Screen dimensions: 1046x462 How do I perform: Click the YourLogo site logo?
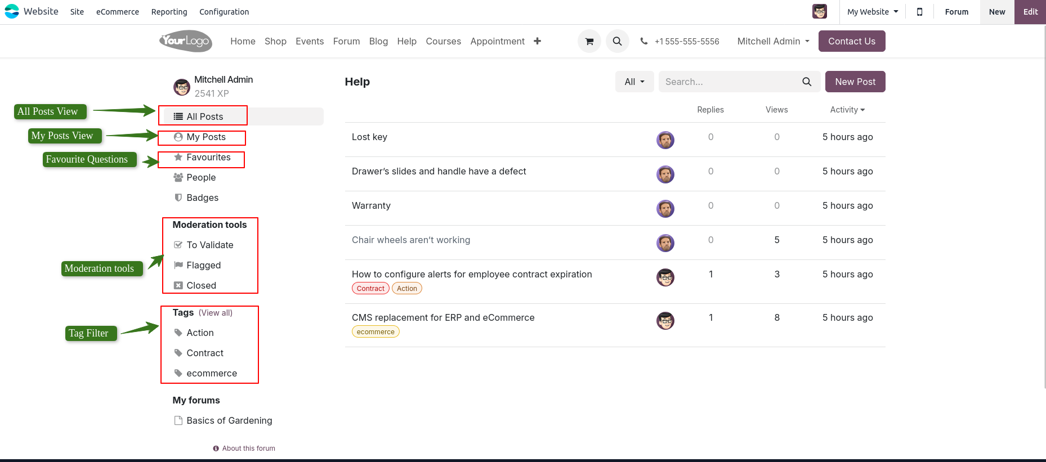(186, 41)
